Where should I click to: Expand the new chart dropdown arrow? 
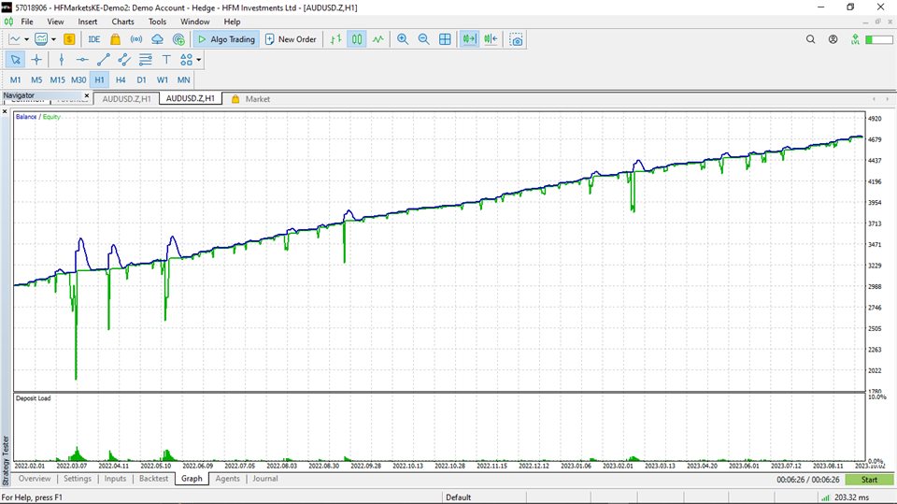click(26, 39)
